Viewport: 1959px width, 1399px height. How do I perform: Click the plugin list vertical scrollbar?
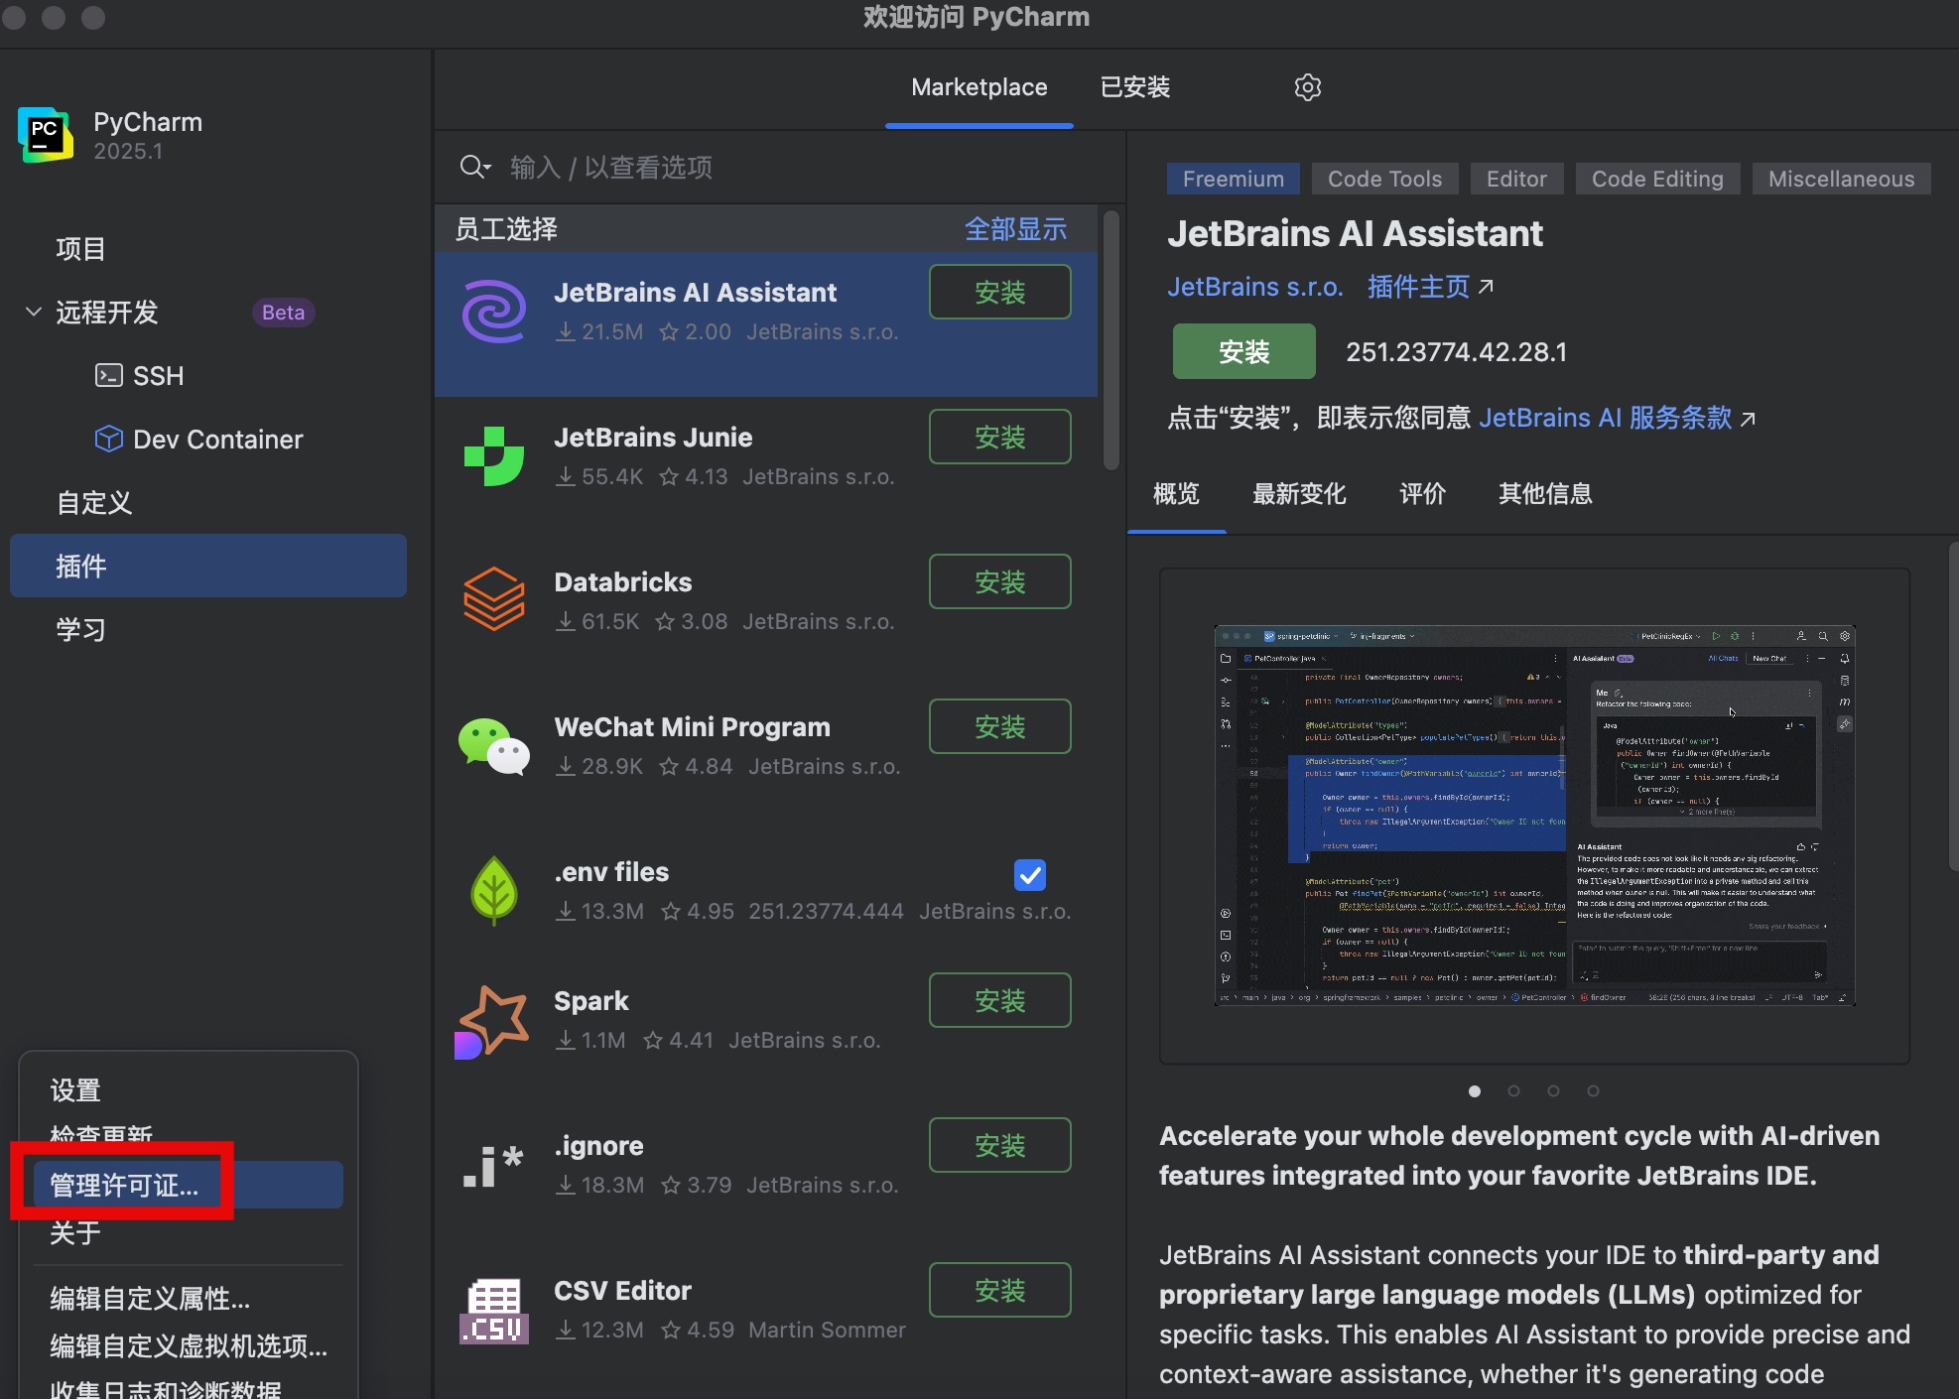1111,337
